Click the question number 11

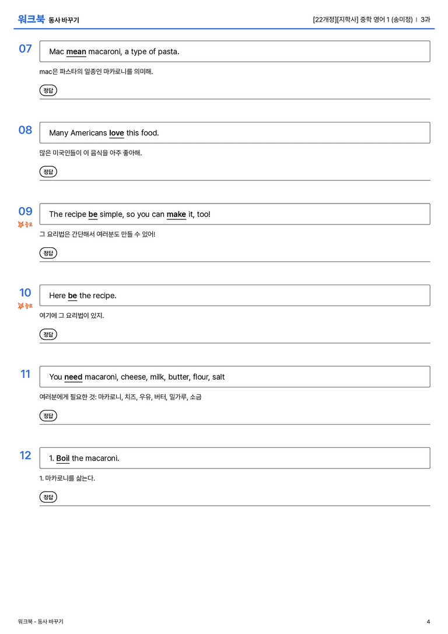pos(26,374)
